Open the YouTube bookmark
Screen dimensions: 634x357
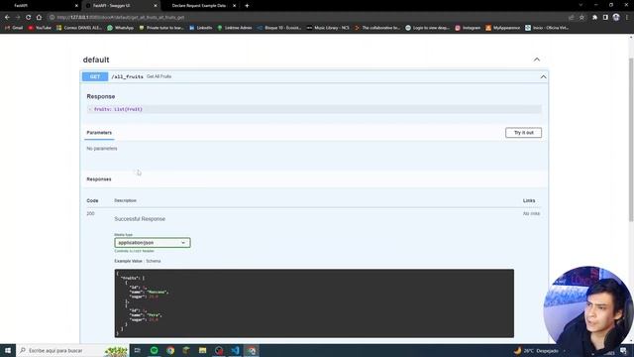pyautogui.click(x=40, y=28)
